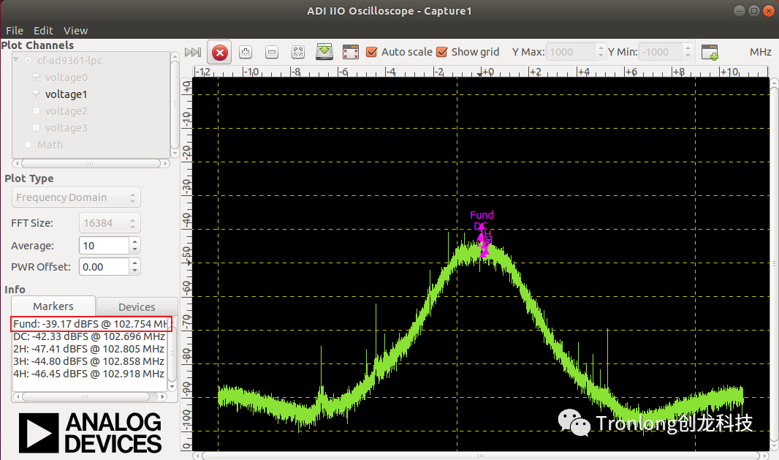Image resolution: width=779 pixels, height=460 pixels.
Task: Stop the capture with the red stop icon
Action: (x=219, y=52)
